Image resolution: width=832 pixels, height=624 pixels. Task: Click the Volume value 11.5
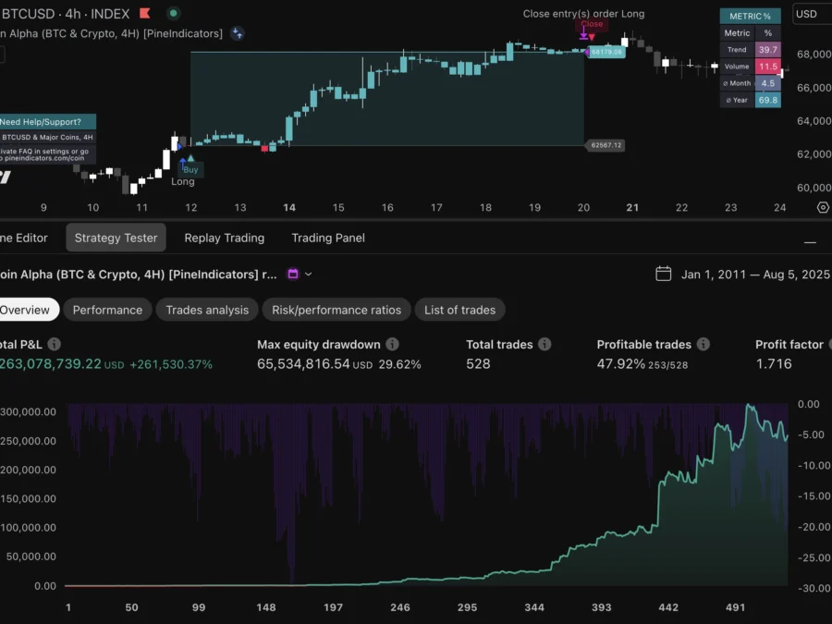(x=768, y=67)
